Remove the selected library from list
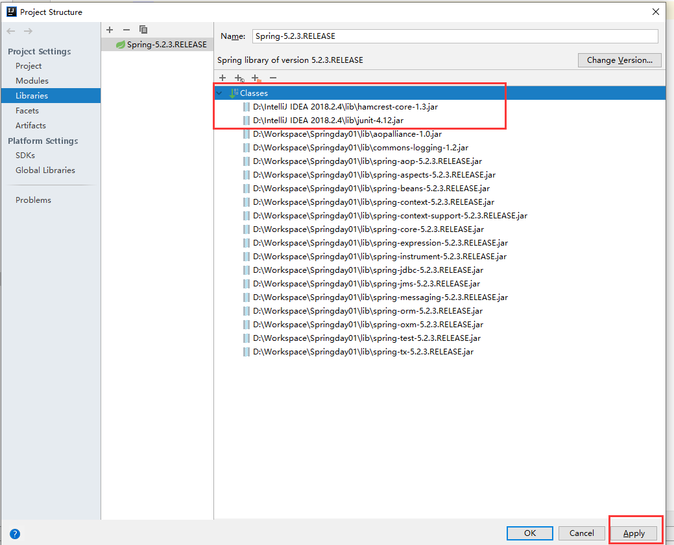This screenshot has width=674, height=545. [126, 30]
